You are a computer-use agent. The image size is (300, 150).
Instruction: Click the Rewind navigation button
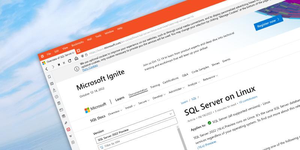(x=59, y=64)
